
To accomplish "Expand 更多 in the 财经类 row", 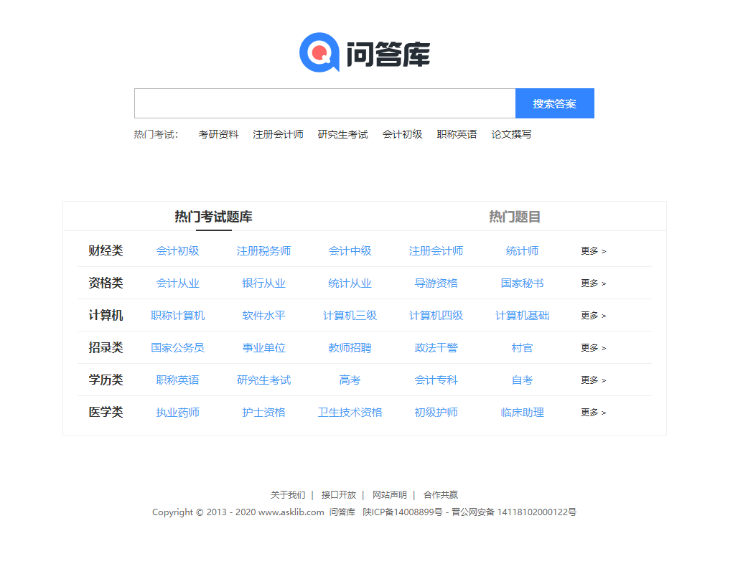I will tap(594, 251).
